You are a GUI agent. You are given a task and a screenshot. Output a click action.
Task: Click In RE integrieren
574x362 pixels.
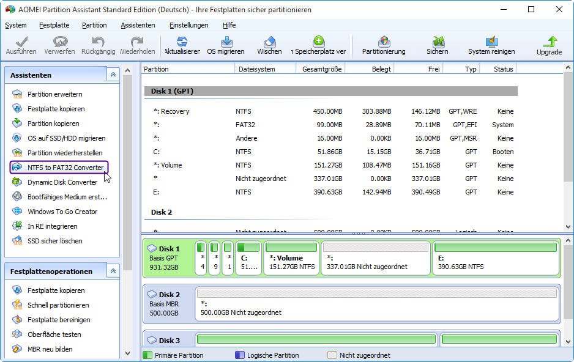tap(45, 226)
